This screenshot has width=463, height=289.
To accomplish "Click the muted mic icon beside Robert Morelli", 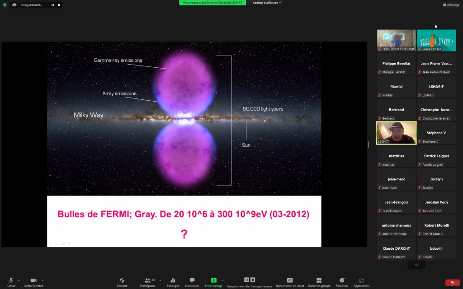I will click(420, 234).
